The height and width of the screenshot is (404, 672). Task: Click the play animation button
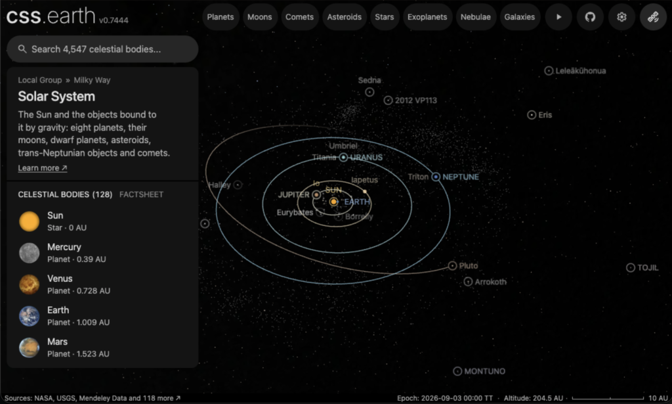pos(558,17)
